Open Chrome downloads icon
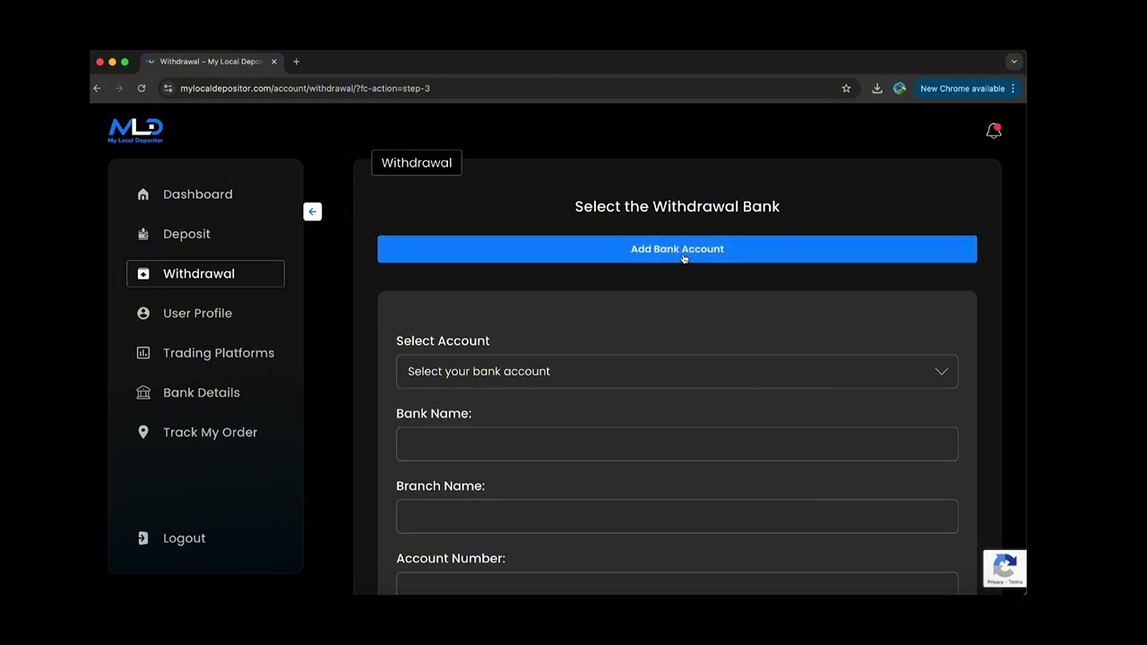This screenshot has width=1147, height=645. click(877, 89)
